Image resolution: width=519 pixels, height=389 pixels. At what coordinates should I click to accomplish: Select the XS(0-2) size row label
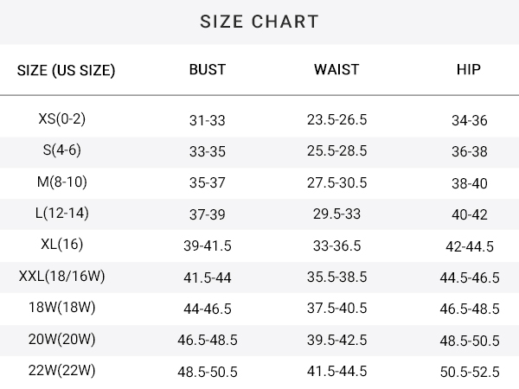click(62, 118)
